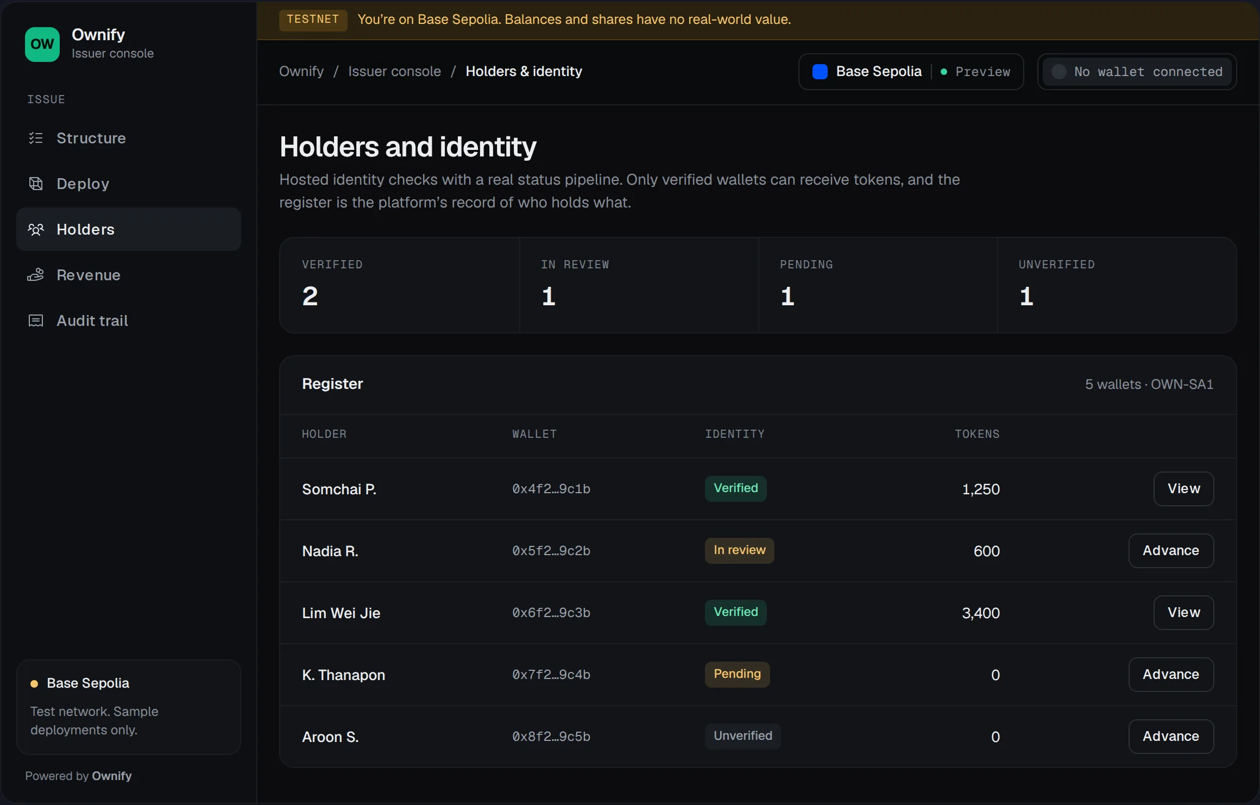Click the Ownify breadcrumb link
1260x805 pixels.
click(301, 71)
